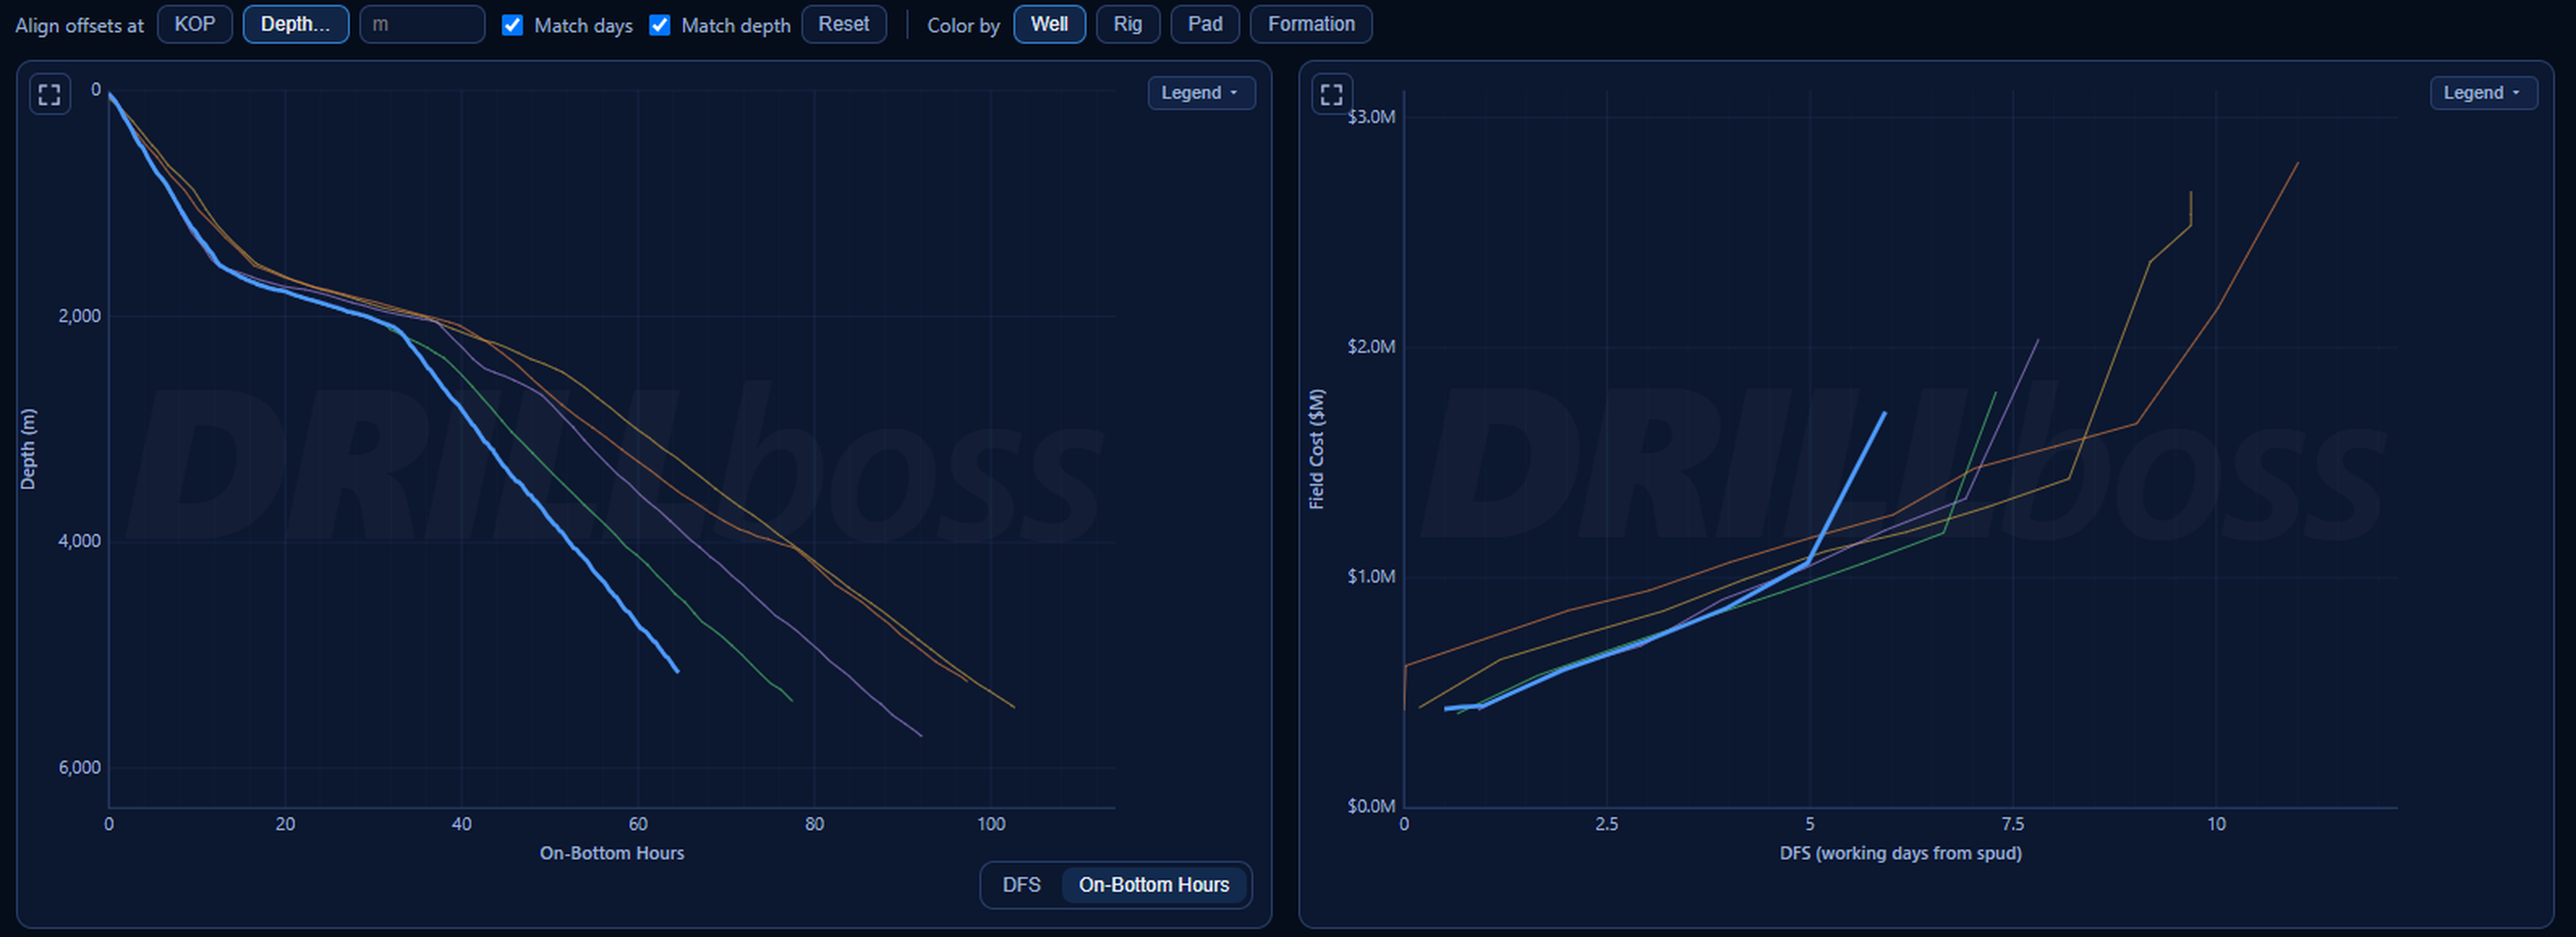Color curves by Well

1049,24
